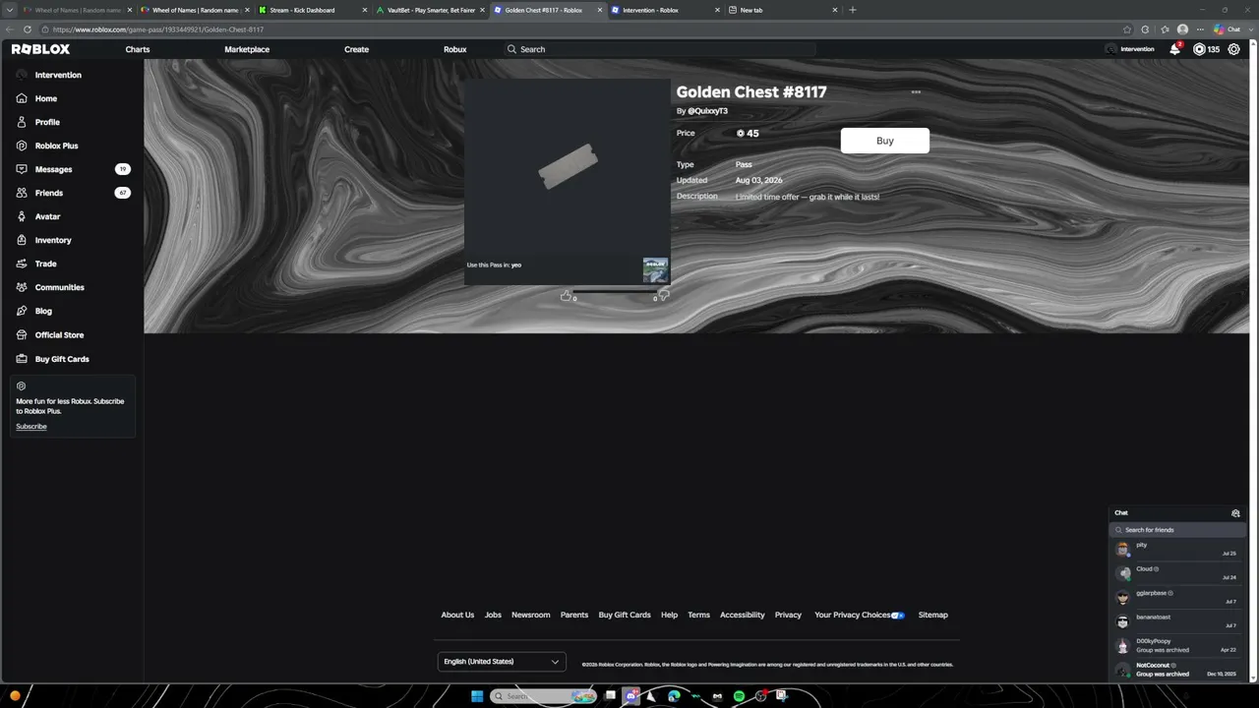The image size is (1259, 708).
Task: Click the Buy button
Action: pos(884,141)
